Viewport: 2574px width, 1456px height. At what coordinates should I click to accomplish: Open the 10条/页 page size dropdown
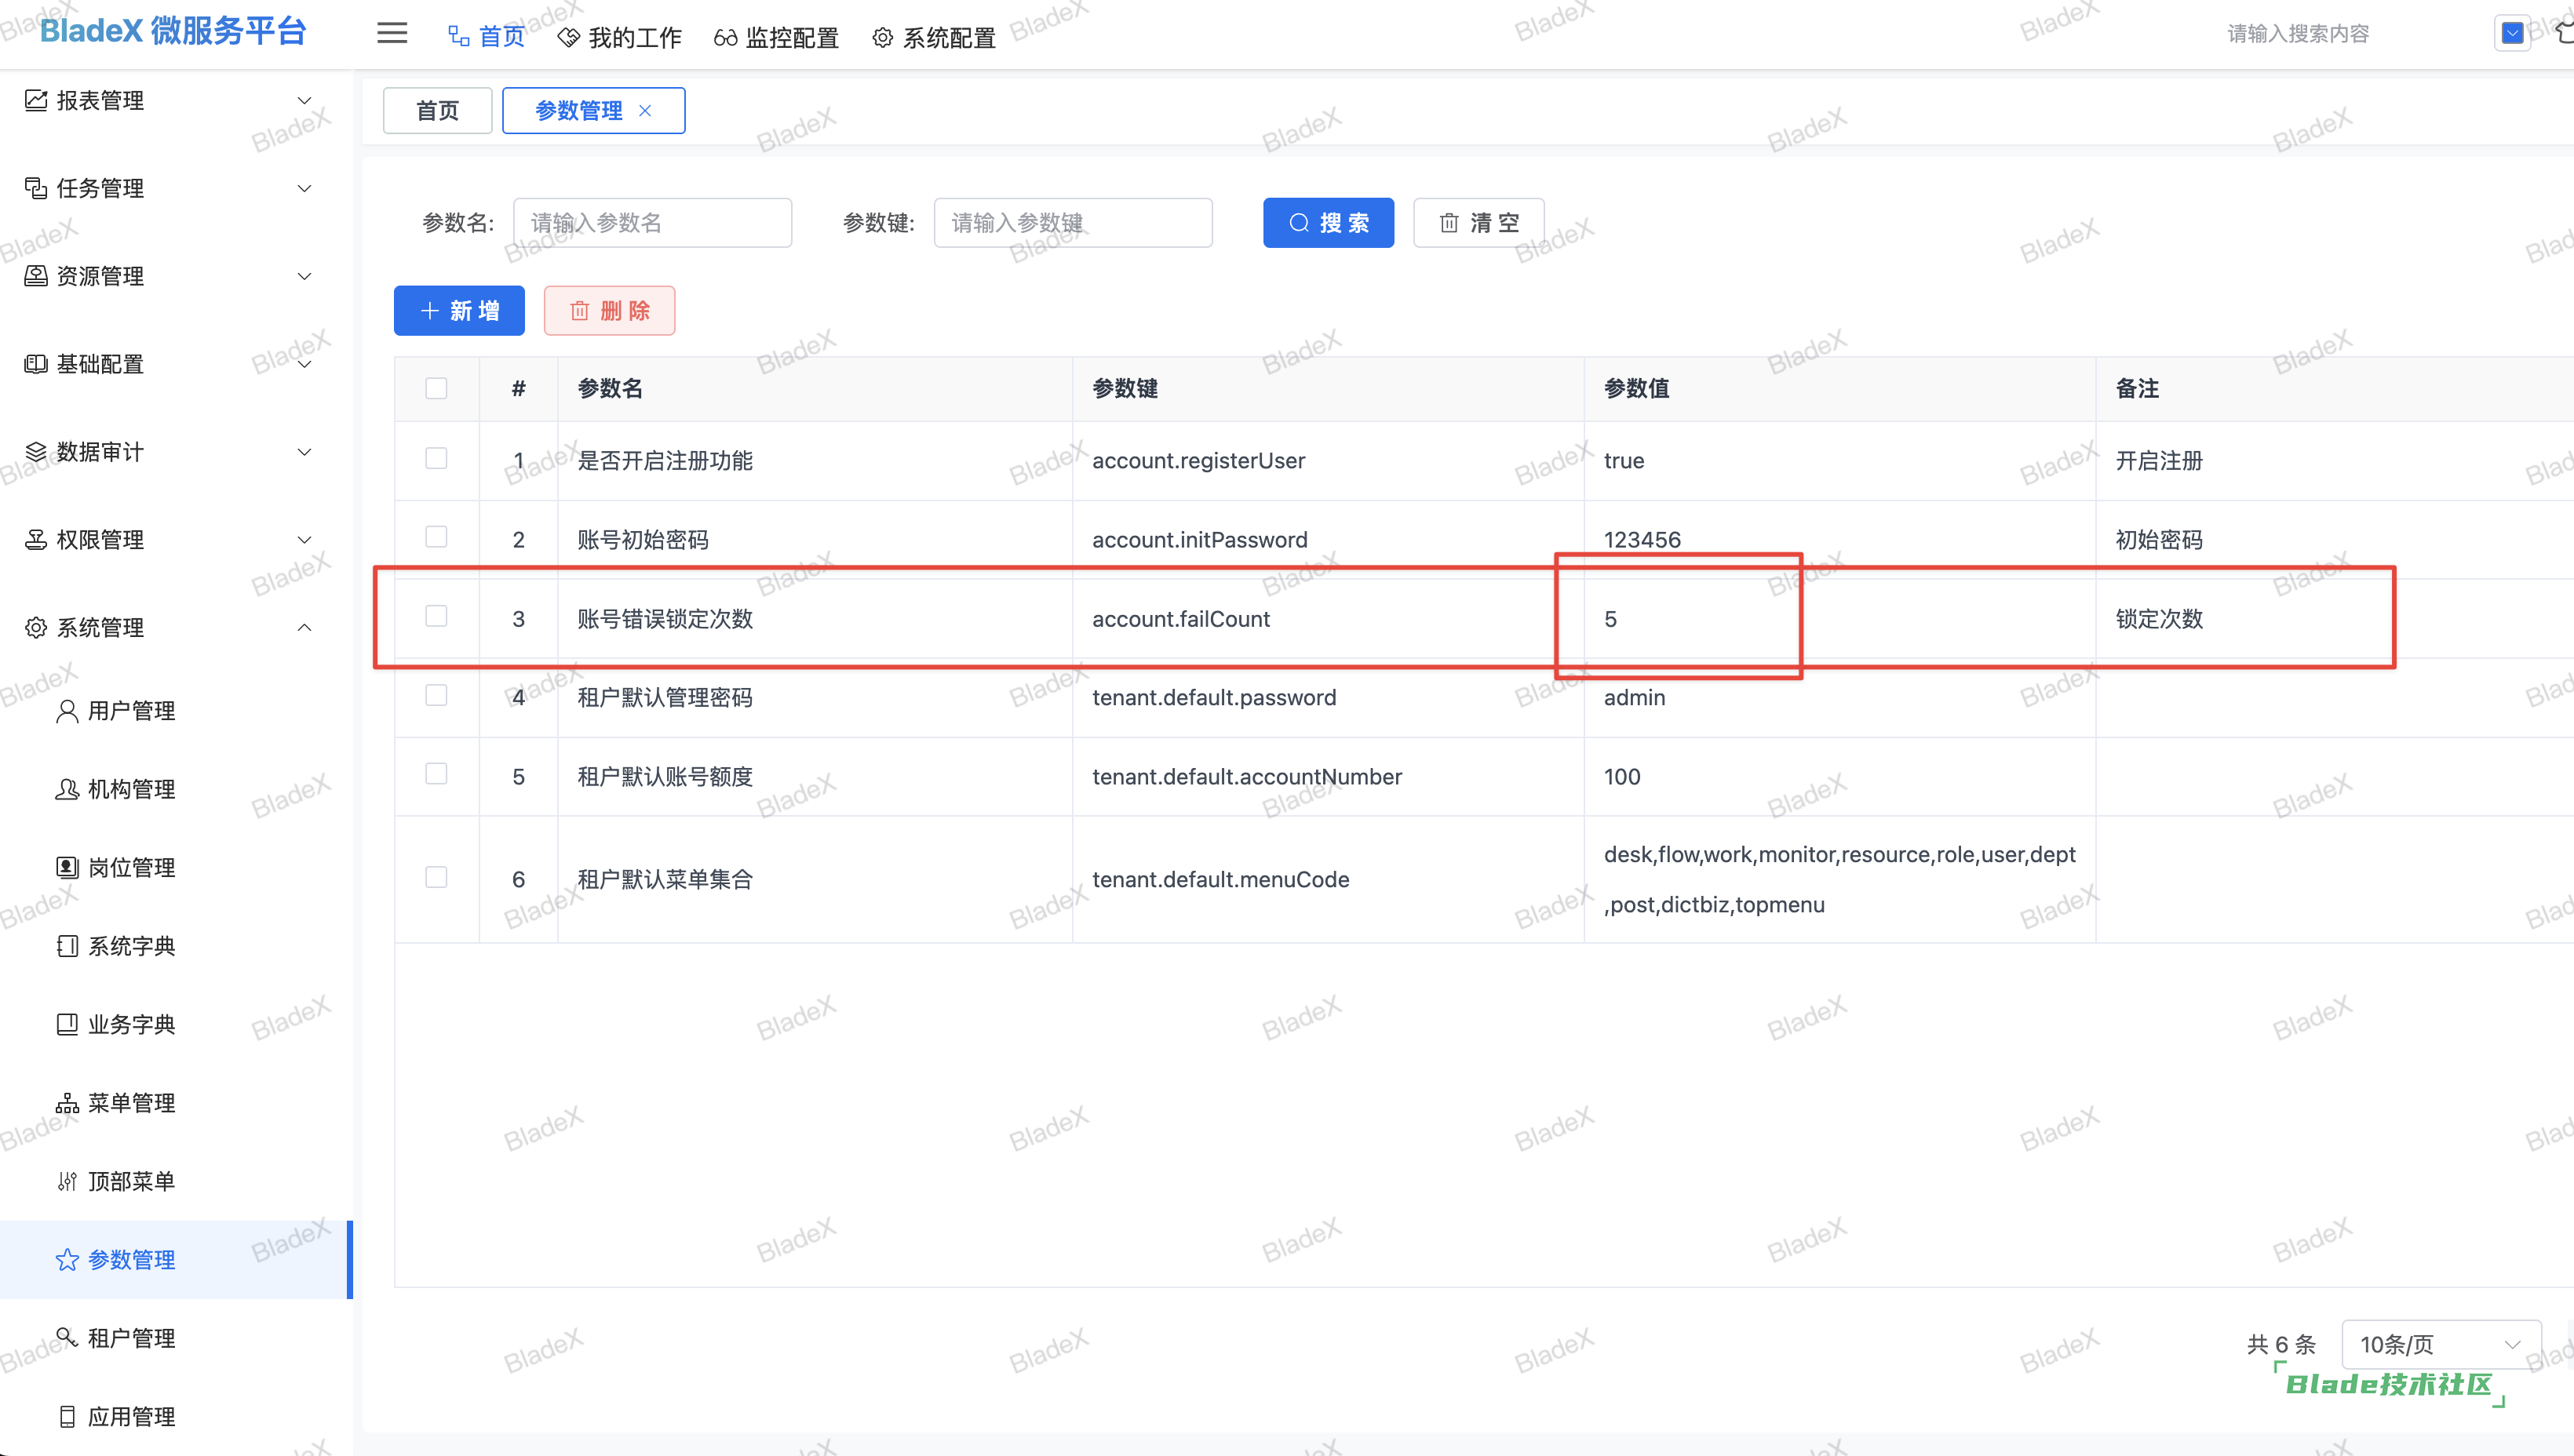pyautogui.click(x=2441, y=1344)
